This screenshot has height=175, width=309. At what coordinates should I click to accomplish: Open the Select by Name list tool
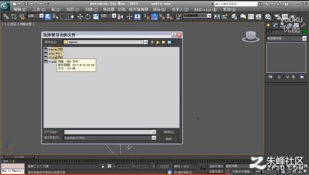(x=55, y=17)
